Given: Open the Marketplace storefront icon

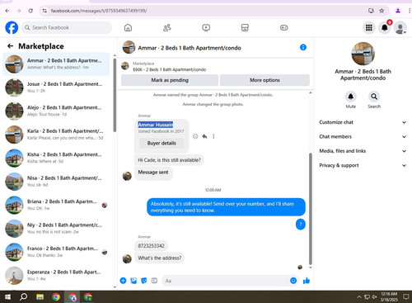Looking at the screenshot, I should (x=245, y=27).
